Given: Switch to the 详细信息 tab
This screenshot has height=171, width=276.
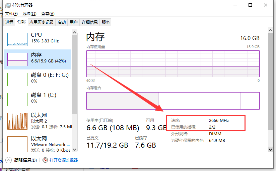Looking at the screenshot, I should [90, 22].
